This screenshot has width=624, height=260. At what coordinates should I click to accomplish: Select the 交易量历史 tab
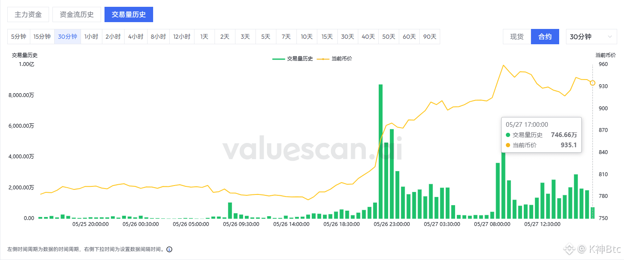point(129,14)
